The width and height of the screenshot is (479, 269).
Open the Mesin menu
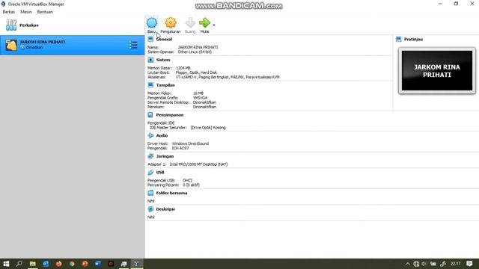click(x=26, y=12)
